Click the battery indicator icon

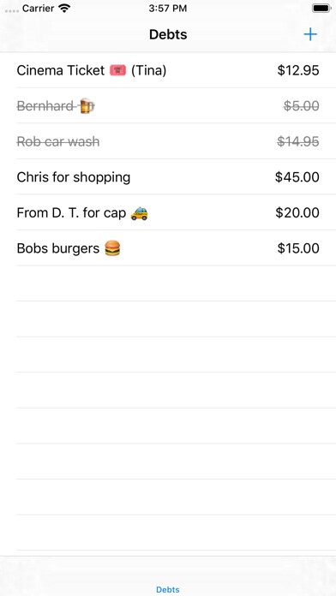pos(321,9)
